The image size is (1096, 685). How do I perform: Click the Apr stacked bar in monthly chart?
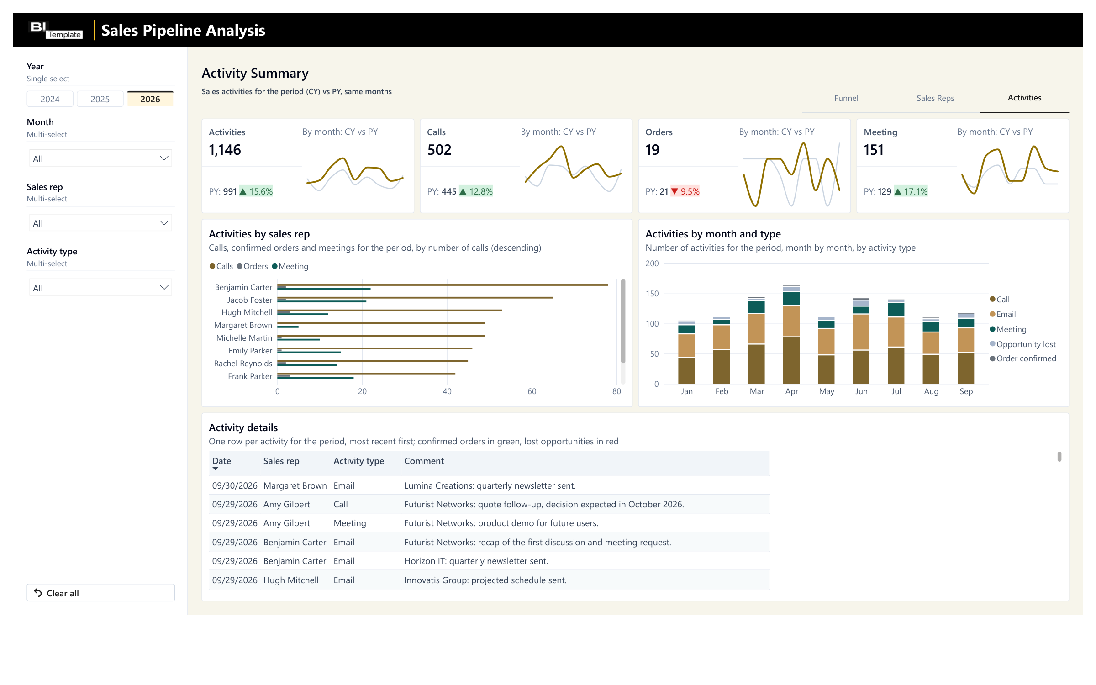pyautogui.click(x=791, y=335)
